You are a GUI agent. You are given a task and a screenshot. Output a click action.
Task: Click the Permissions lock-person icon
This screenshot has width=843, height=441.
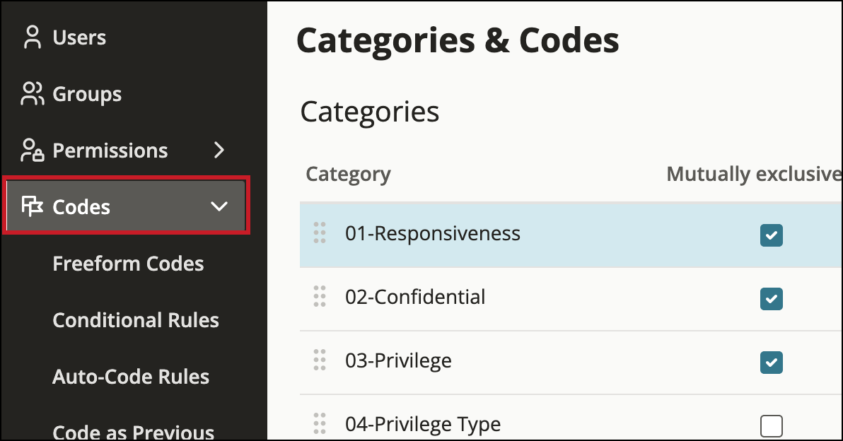coord(33,151)
